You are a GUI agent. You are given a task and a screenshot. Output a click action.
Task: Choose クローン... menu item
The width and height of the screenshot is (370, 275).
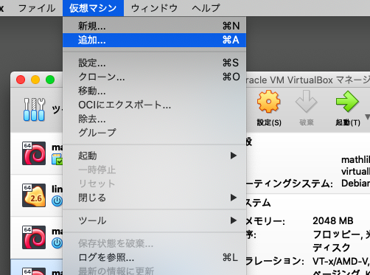point(154,77)
